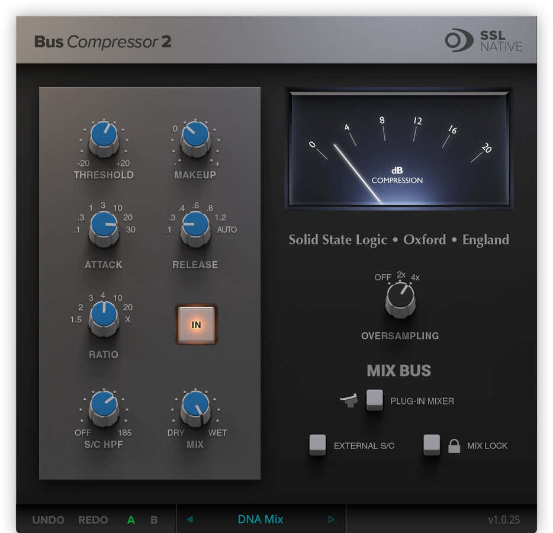Click the OFF oversampling label

(382, 277)
